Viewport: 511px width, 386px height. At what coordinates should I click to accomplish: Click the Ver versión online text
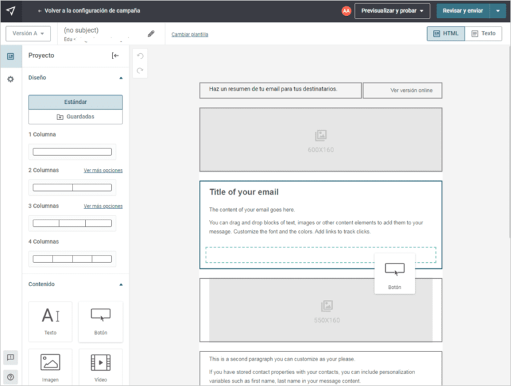(411, 91)
